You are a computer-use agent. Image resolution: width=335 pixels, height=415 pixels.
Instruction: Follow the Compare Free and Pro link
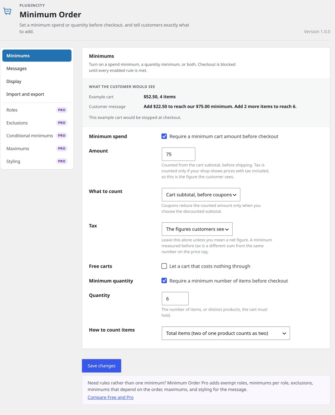point(110,397)
